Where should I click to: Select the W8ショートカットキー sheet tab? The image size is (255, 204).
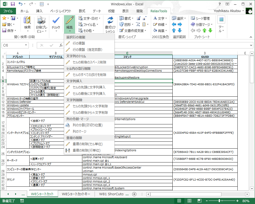click(x=76, y=194)
